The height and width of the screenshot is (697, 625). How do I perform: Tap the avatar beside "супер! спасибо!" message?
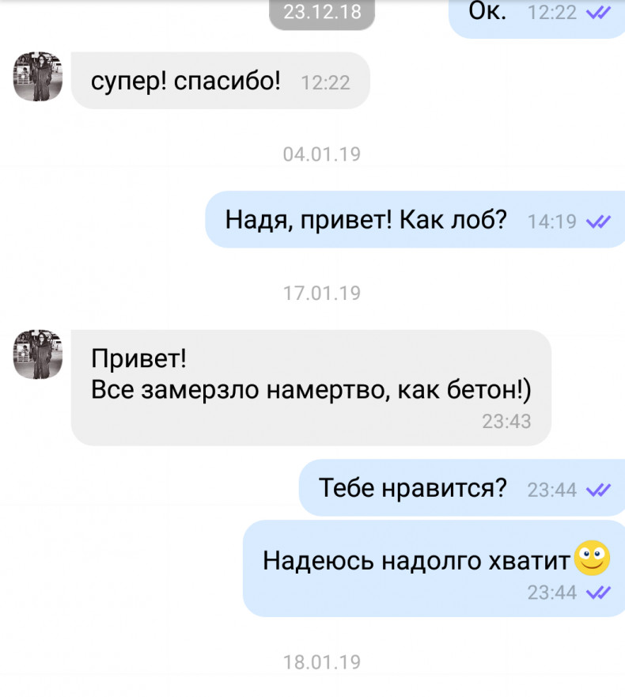click(x=38, y=76)
